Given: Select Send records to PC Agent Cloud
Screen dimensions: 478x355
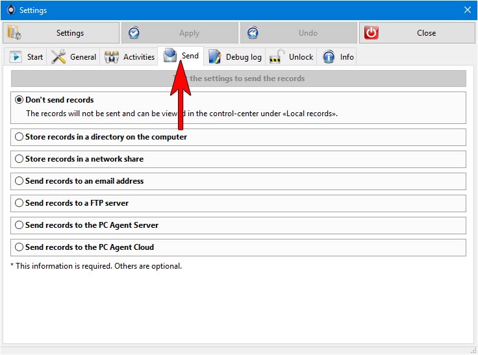Looking at the screenshot, I should click(19, 247).
